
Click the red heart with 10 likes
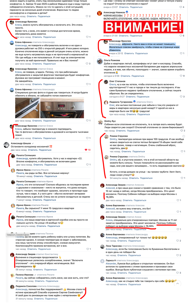pyautogui.click(x=88, y=150)
